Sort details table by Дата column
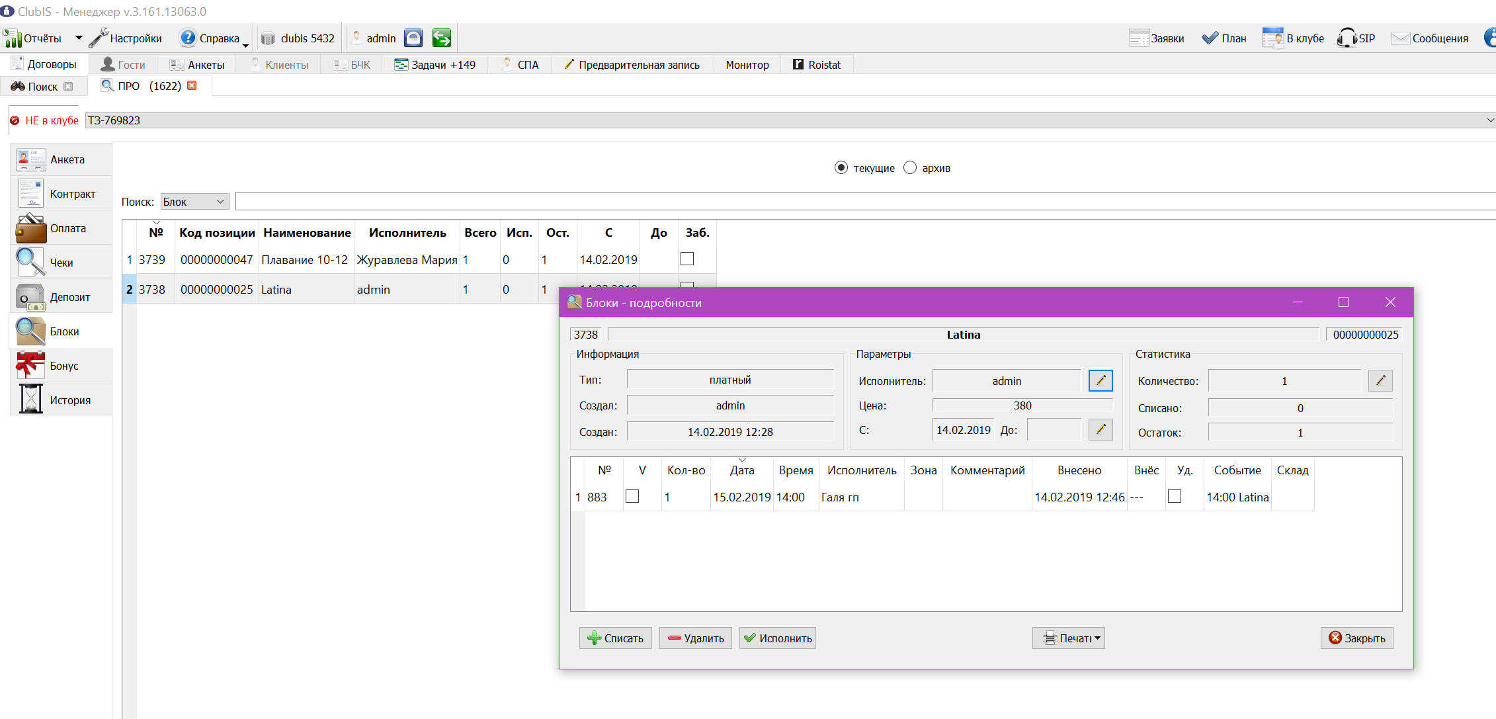 coord(742,470)
